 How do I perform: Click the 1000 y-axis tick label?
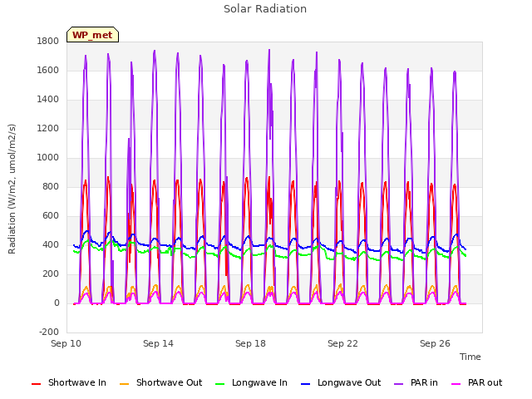coord(48,157)
